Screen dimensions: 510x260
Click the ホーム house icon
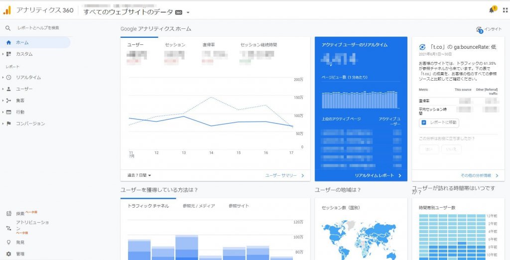(x=9, y=42)
